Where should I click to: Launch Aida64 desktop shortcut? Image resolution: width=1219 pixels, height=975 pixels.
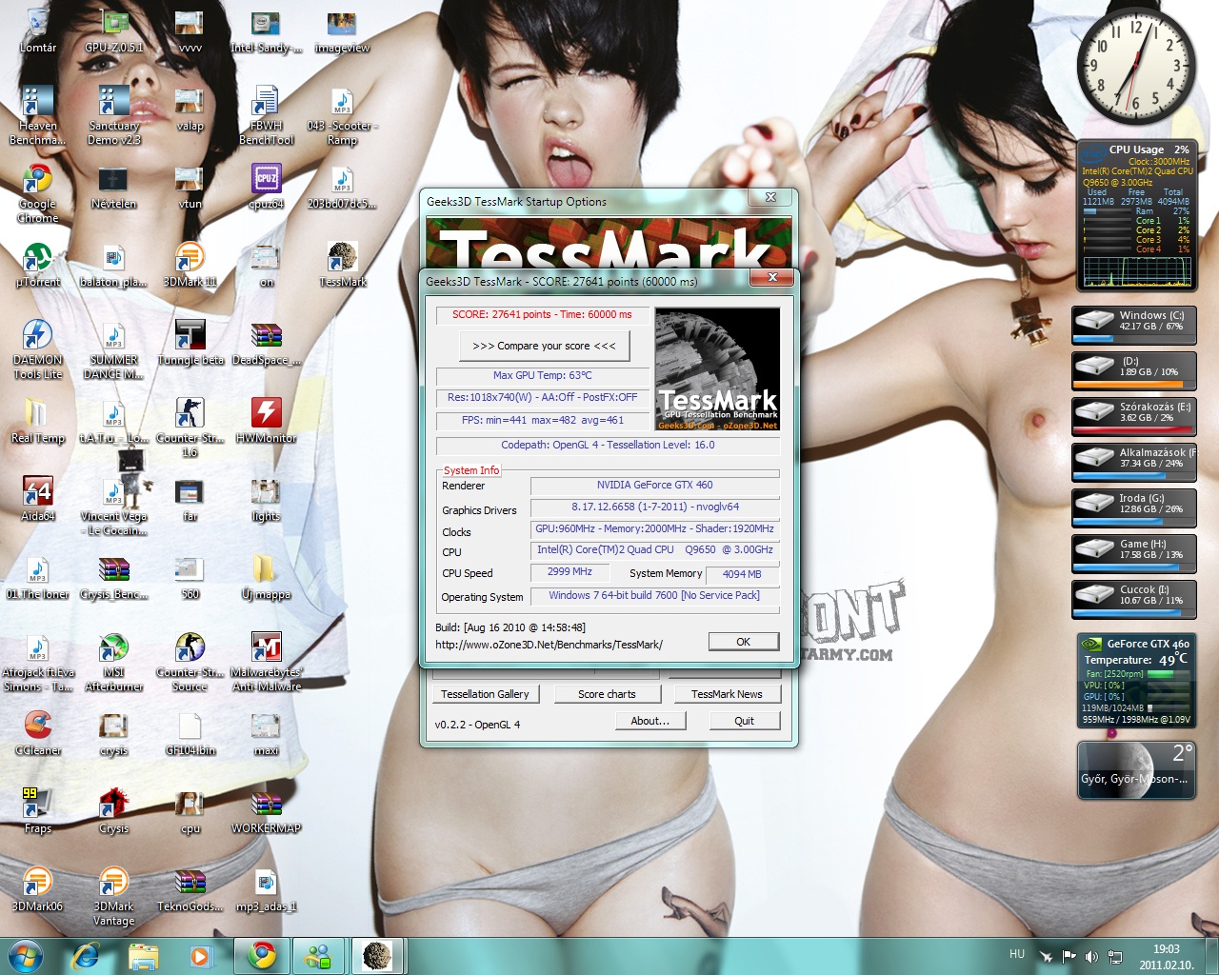pyautogui.click(x=37, y=499)
